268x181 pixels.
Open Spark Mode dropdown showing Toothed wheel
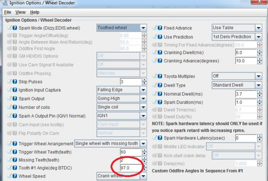point(122,28)
